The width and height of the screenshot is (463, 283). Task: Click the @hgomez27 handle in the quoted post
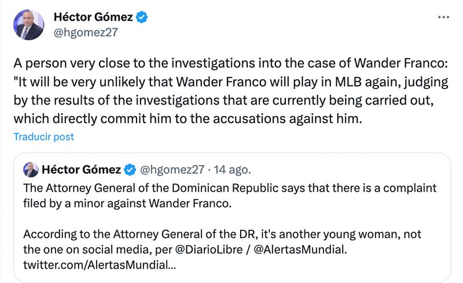173,170
